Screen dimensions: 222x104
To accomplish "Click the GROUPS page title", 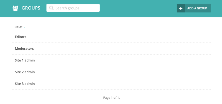I will [x=31, y=8].
